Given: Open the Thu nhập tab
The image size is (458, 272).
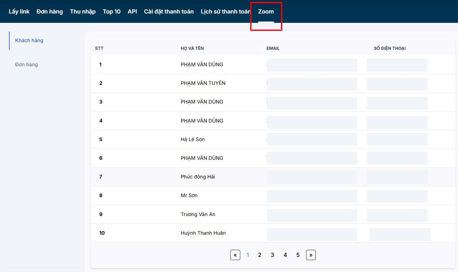Looking at the screenshot, I should pos(83,12).
